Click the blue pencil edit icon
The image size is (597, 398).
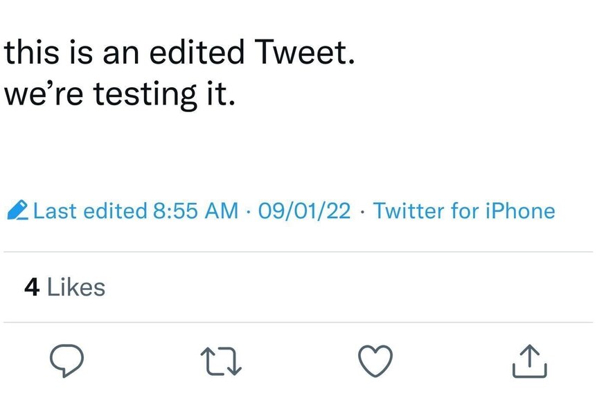[x=17, y=210]
